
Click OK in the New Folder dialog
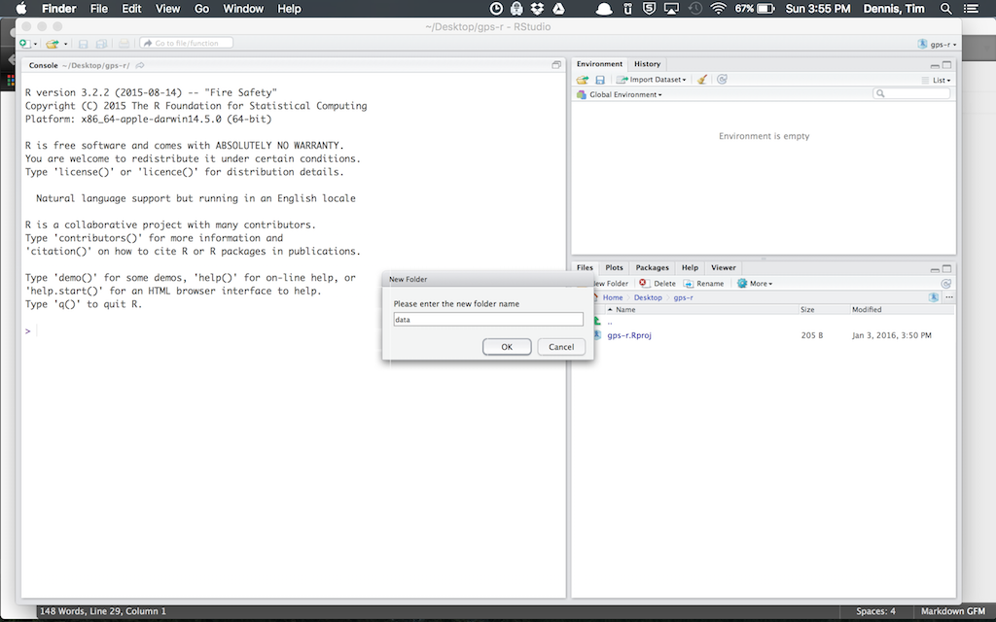pos(506,347)
